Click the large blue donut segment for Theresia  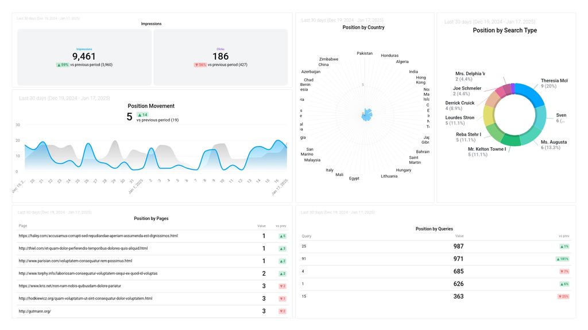(x=530, y=93)
